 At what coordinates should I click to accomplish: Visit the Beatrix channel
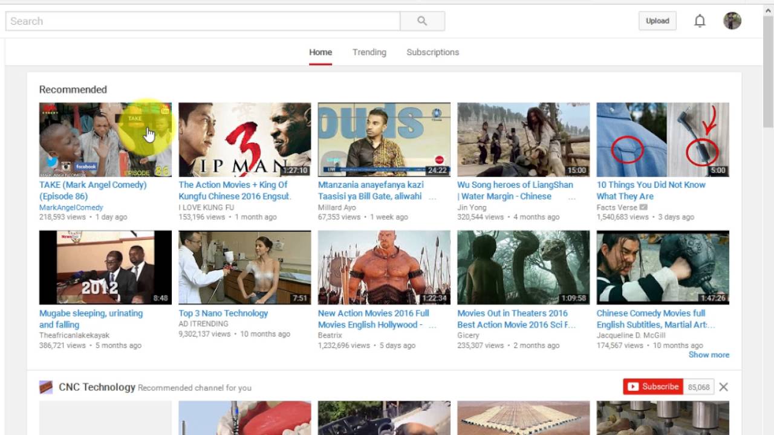[x=330, y=335]
